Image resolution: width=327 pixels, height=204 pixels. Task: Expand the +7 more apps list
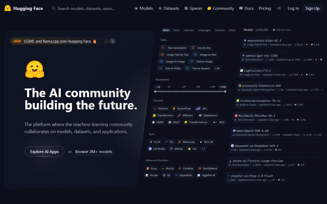click(x=203, y=149)
